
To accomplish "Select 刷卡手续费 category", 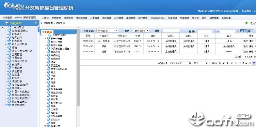I will (56, 89).
